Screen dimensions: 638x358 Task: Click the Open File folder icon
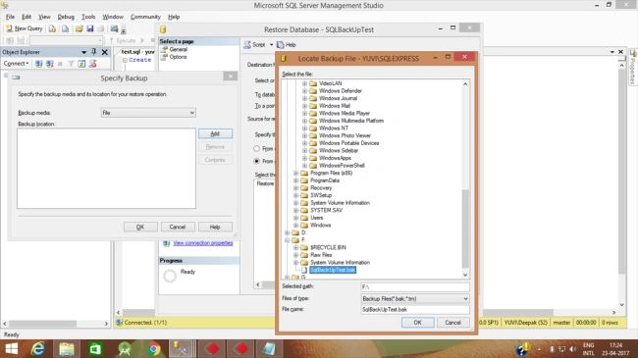click(79, 28)
